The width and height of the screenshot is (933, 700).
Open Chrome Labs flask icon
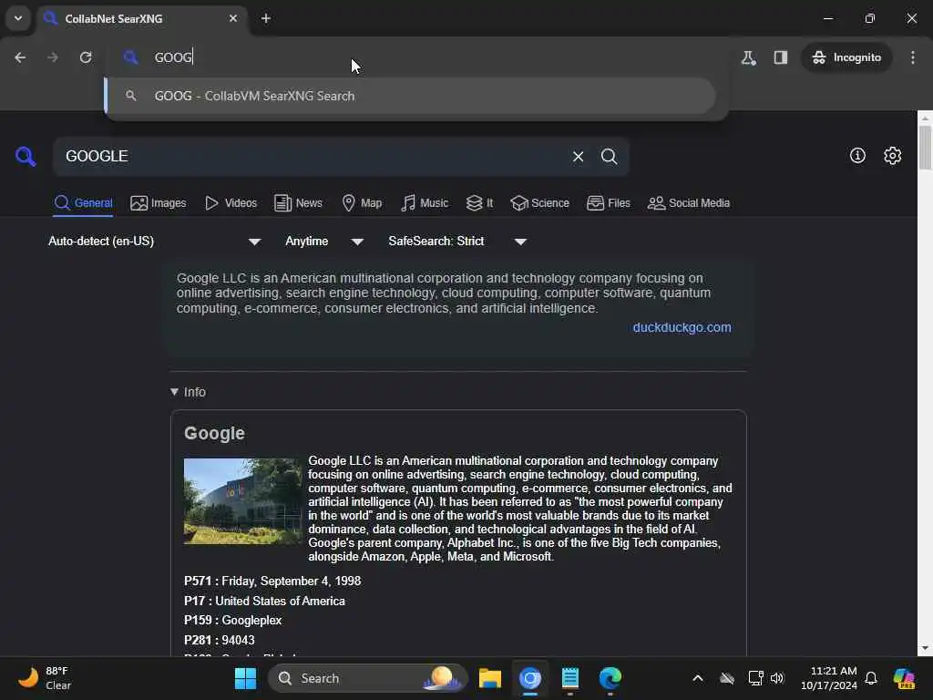[x=748, y=57]
